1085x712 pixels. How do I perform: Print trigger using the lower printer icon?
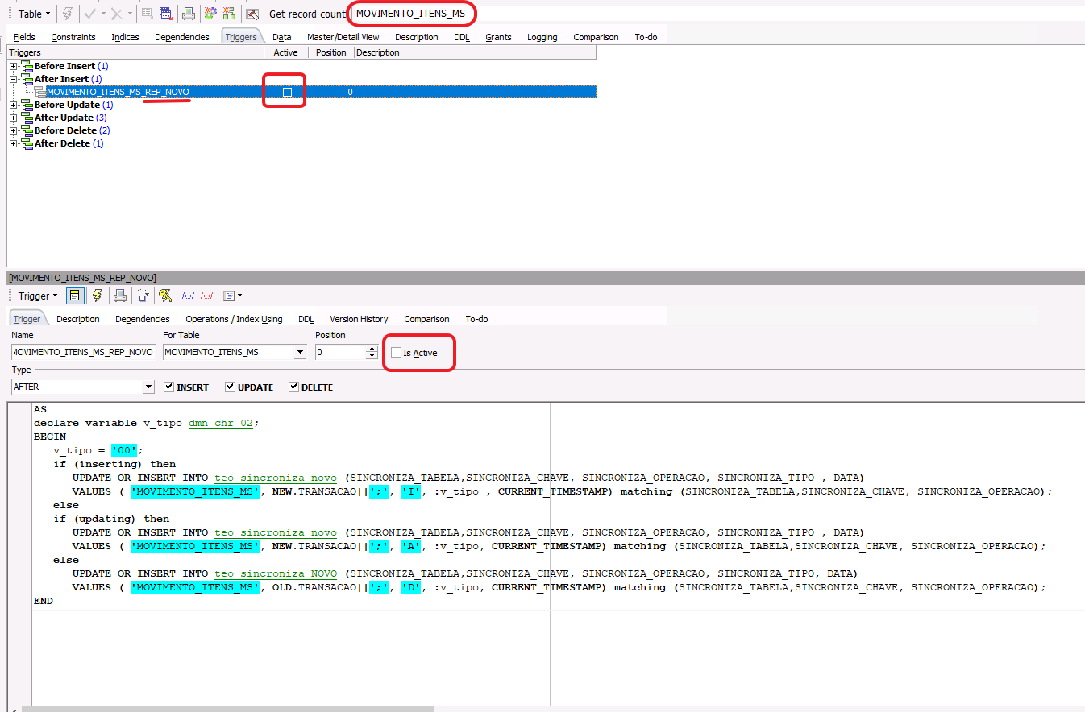click(x=119, y=296)
